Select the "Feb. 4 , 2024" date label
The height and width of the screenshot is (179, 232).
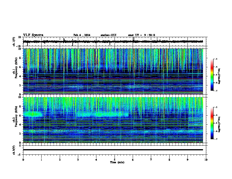[x=82, y=35]
